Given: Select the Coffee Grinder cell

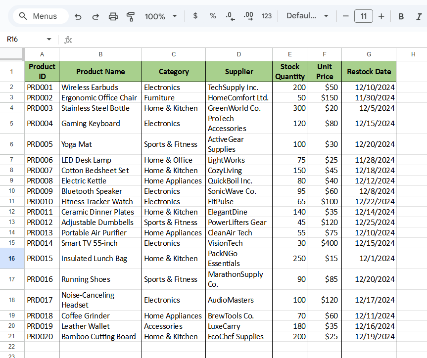Looking at the screenshot, I should (x=100, y=316).
